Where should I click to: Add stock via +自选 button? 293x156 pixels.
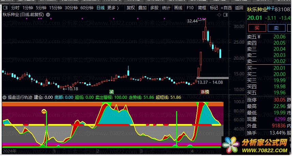coord(226,8)
